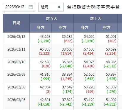Click the value 41,810

pyautogui.click(x=45, y=75)
